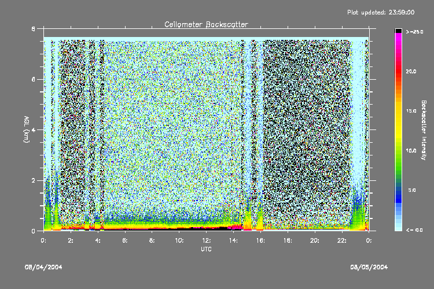
Task: Click the 'AGL (km)' y-axis label
Action: (x=26, y=129)
